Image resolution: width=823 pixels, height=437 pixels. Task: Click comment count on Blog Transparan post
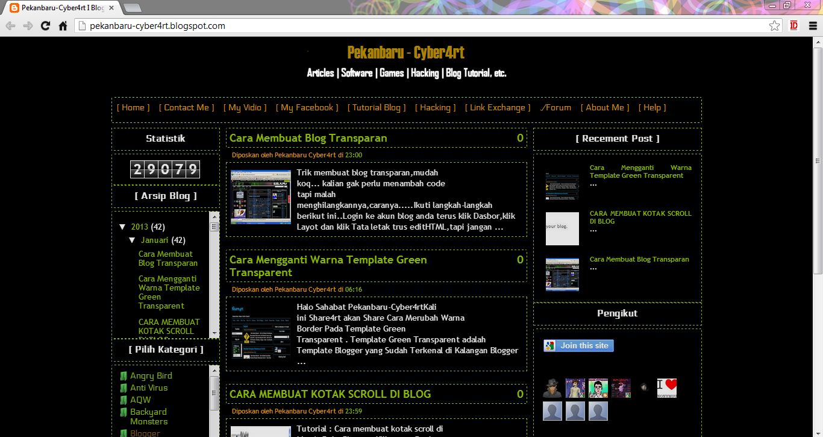(x=520, y=138)
